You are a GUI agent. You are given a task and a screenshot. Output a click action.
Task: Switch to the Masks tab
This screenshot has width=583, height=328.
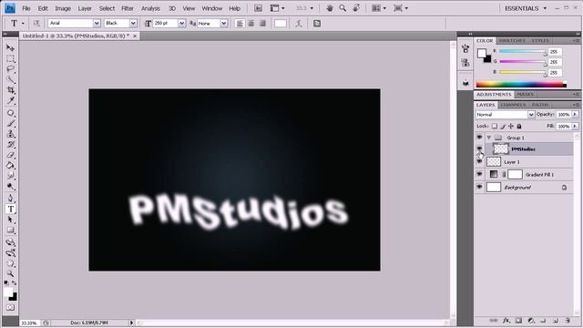coord(525,95)
